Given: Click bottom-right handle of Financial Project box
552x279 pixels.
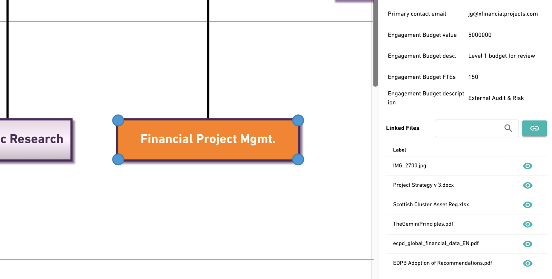Looking at the screenshot, I should click(298, 159).
